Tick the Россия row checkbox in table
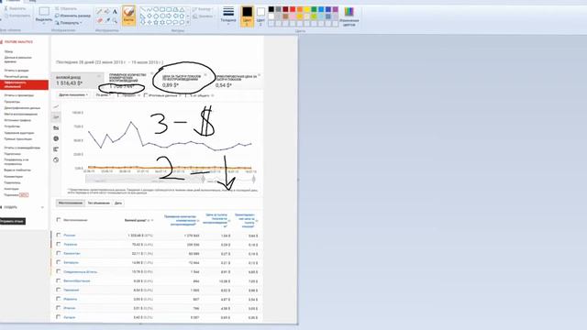587x330 pixels. click(x=59, y=235)
